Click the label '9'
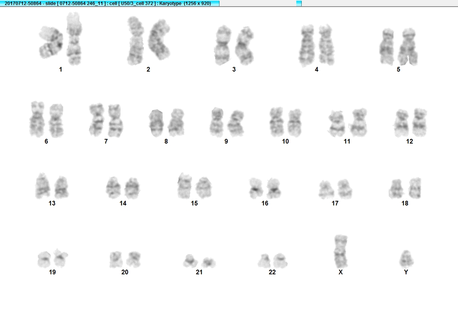Image resolution: width=458 pixels, height=313 pixels. pos(226,141)
